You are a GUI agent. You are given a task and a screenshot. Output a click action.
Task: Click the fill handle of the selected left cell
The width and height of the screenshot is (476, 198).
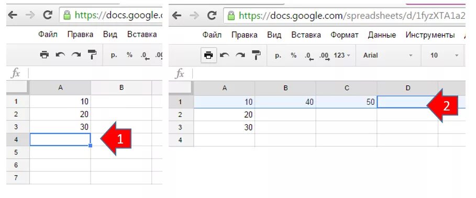91,146
